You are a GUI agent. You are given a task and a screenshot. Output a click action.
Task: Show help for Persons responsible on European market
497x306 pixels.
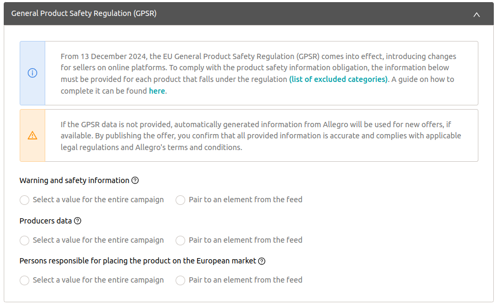pos(262,261)
